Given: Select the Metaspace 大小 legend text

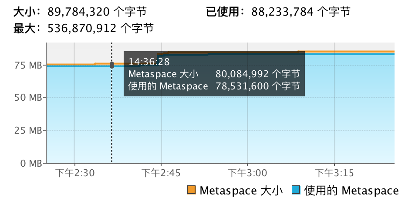Looking at the screenshot, I should [x=241, y=190].
